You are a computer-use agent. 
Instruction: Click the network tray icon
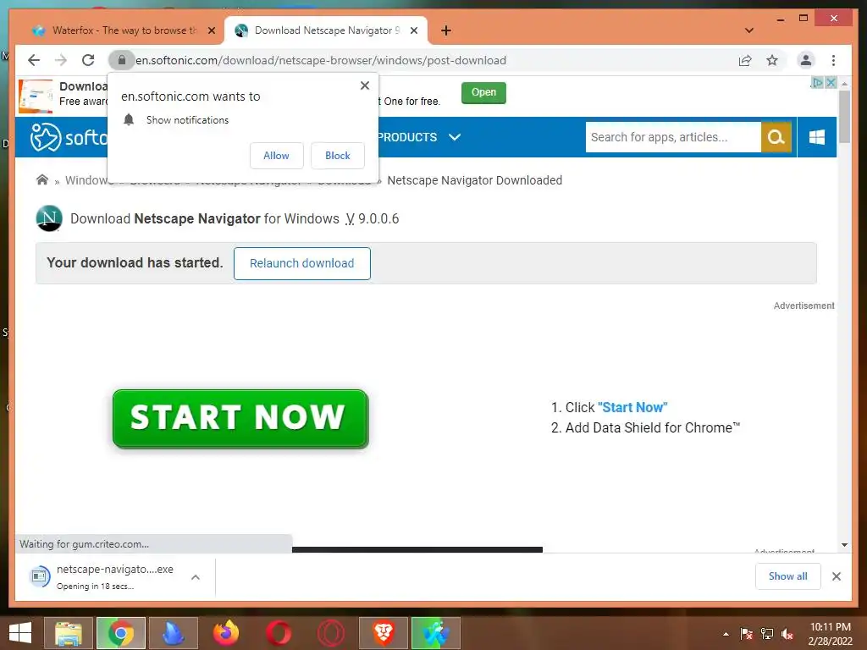(x=767, y=634)
